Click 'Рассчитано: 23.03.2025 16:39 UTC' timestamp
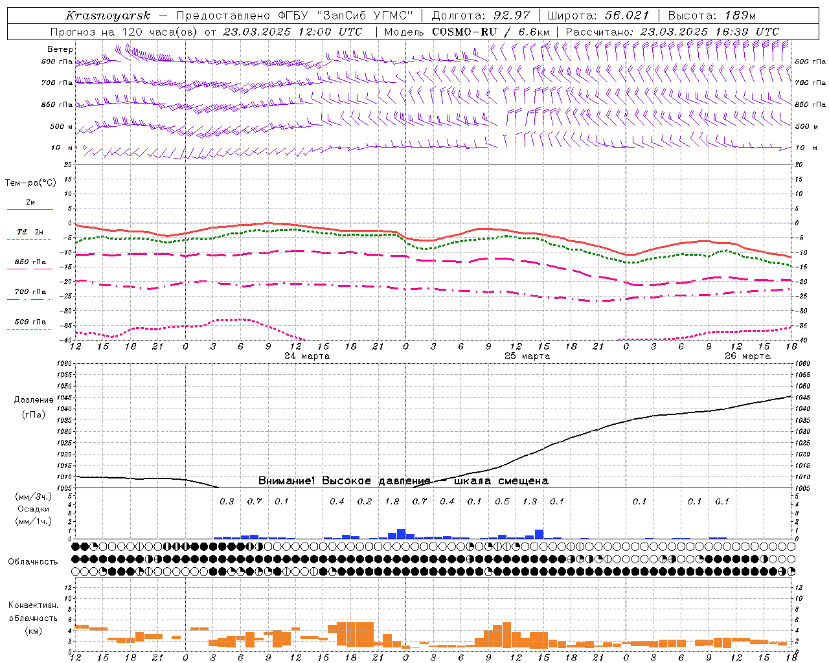This screenshot has width=829, height=663. coord(672,32)
